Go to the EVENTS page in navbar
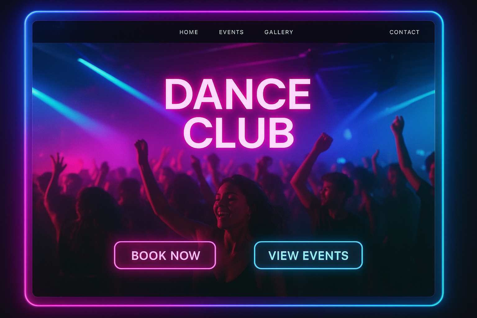Image resolution: width=477 pixels, height=318 pixels. pyautogui.click(x=231, y=32)
